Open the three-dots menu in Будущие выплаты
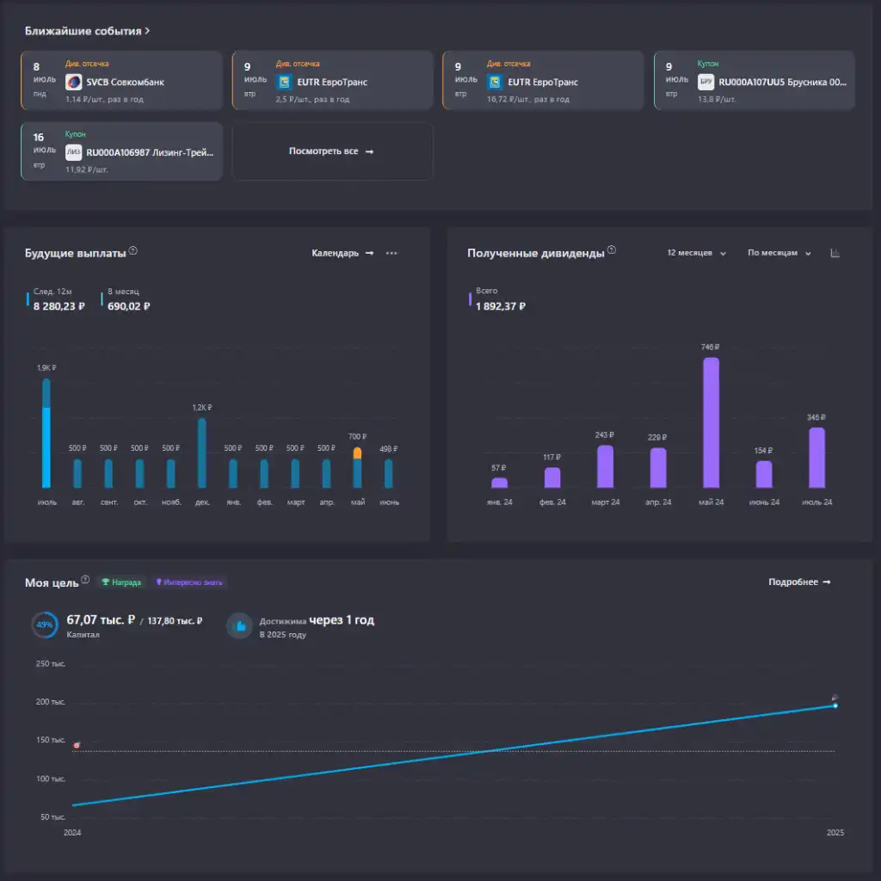 click(391, 253)
